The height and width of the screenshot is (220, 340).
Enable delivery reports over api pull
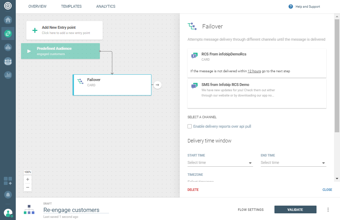pos(190,126)
